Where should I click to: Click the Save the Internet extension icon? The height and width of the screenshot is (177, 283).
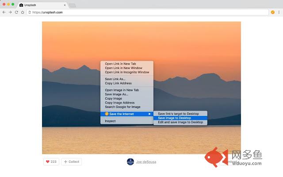coord(273,12)
